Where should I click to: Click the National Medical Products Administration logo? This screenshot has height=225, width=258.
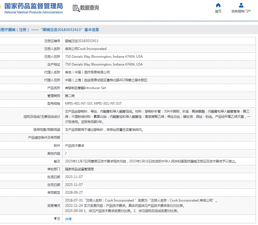tap(33, 8)
